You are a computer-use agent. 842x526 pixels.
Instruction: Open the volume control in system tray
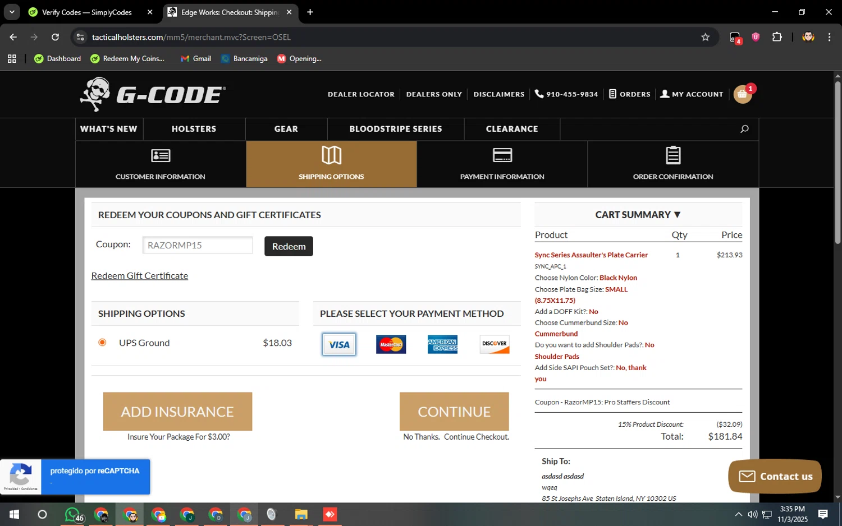tap(753, 514)
